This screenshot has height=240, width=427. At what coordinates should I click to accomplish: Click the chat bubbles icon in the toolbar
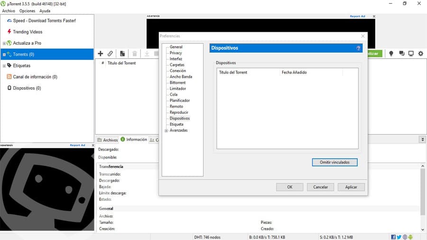[x=402, y=53]
